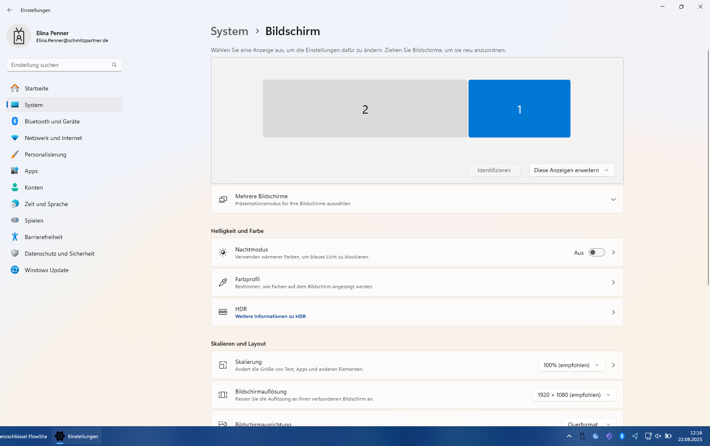Open the Weitere Informationen zu HDR link
This screenshot has height=446, width=710.
(x=270, y=316)
